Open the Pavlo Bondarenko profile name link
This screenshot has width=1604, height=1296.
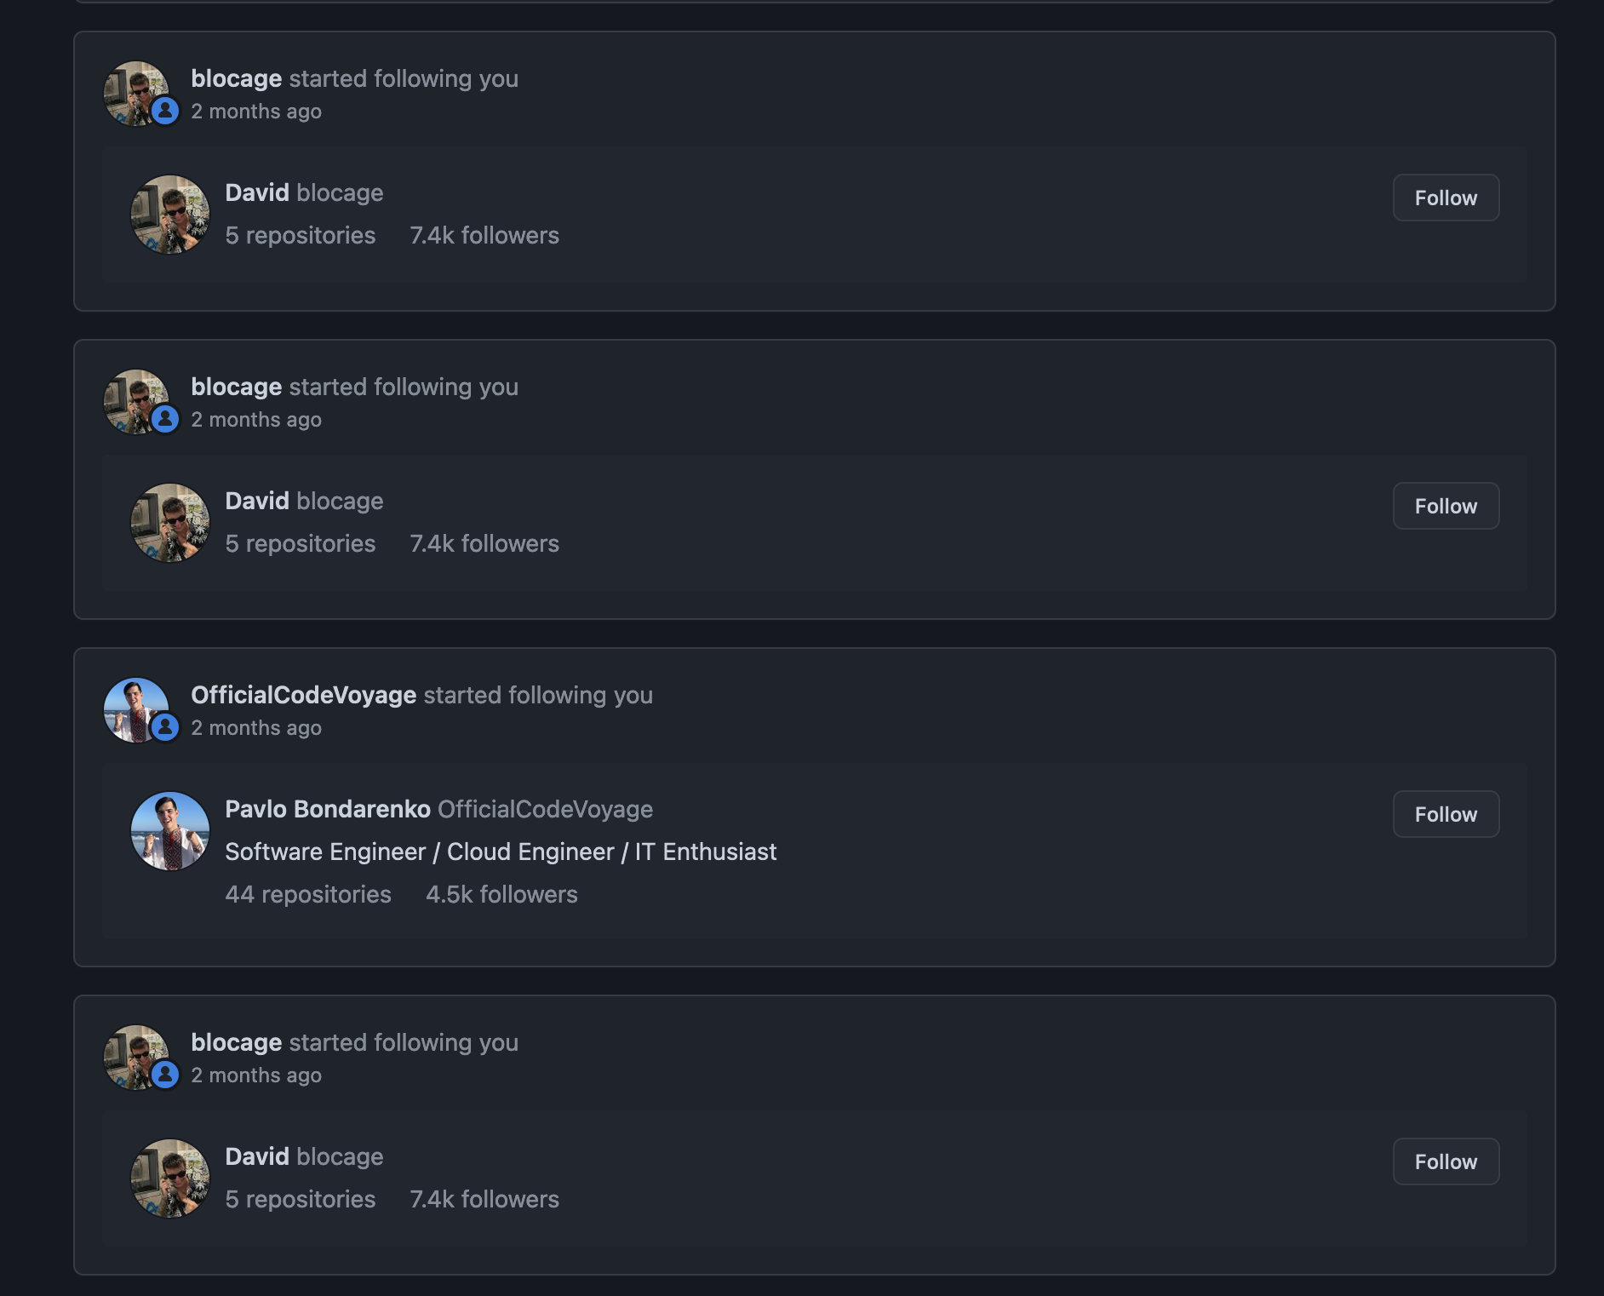coord(328,809)
